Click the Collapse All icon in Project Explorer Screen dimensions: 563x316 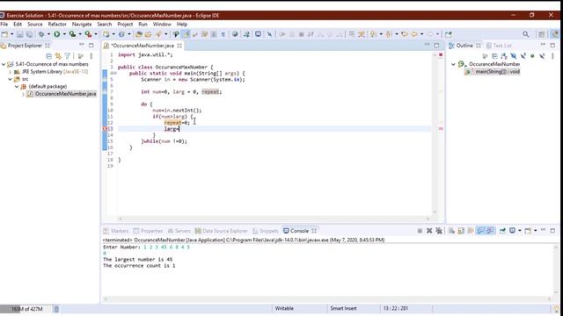pos(49,56)
